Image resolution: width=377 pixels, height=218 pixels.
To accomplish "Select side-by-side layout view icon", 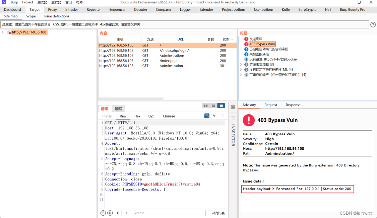I will coord(205,106).
